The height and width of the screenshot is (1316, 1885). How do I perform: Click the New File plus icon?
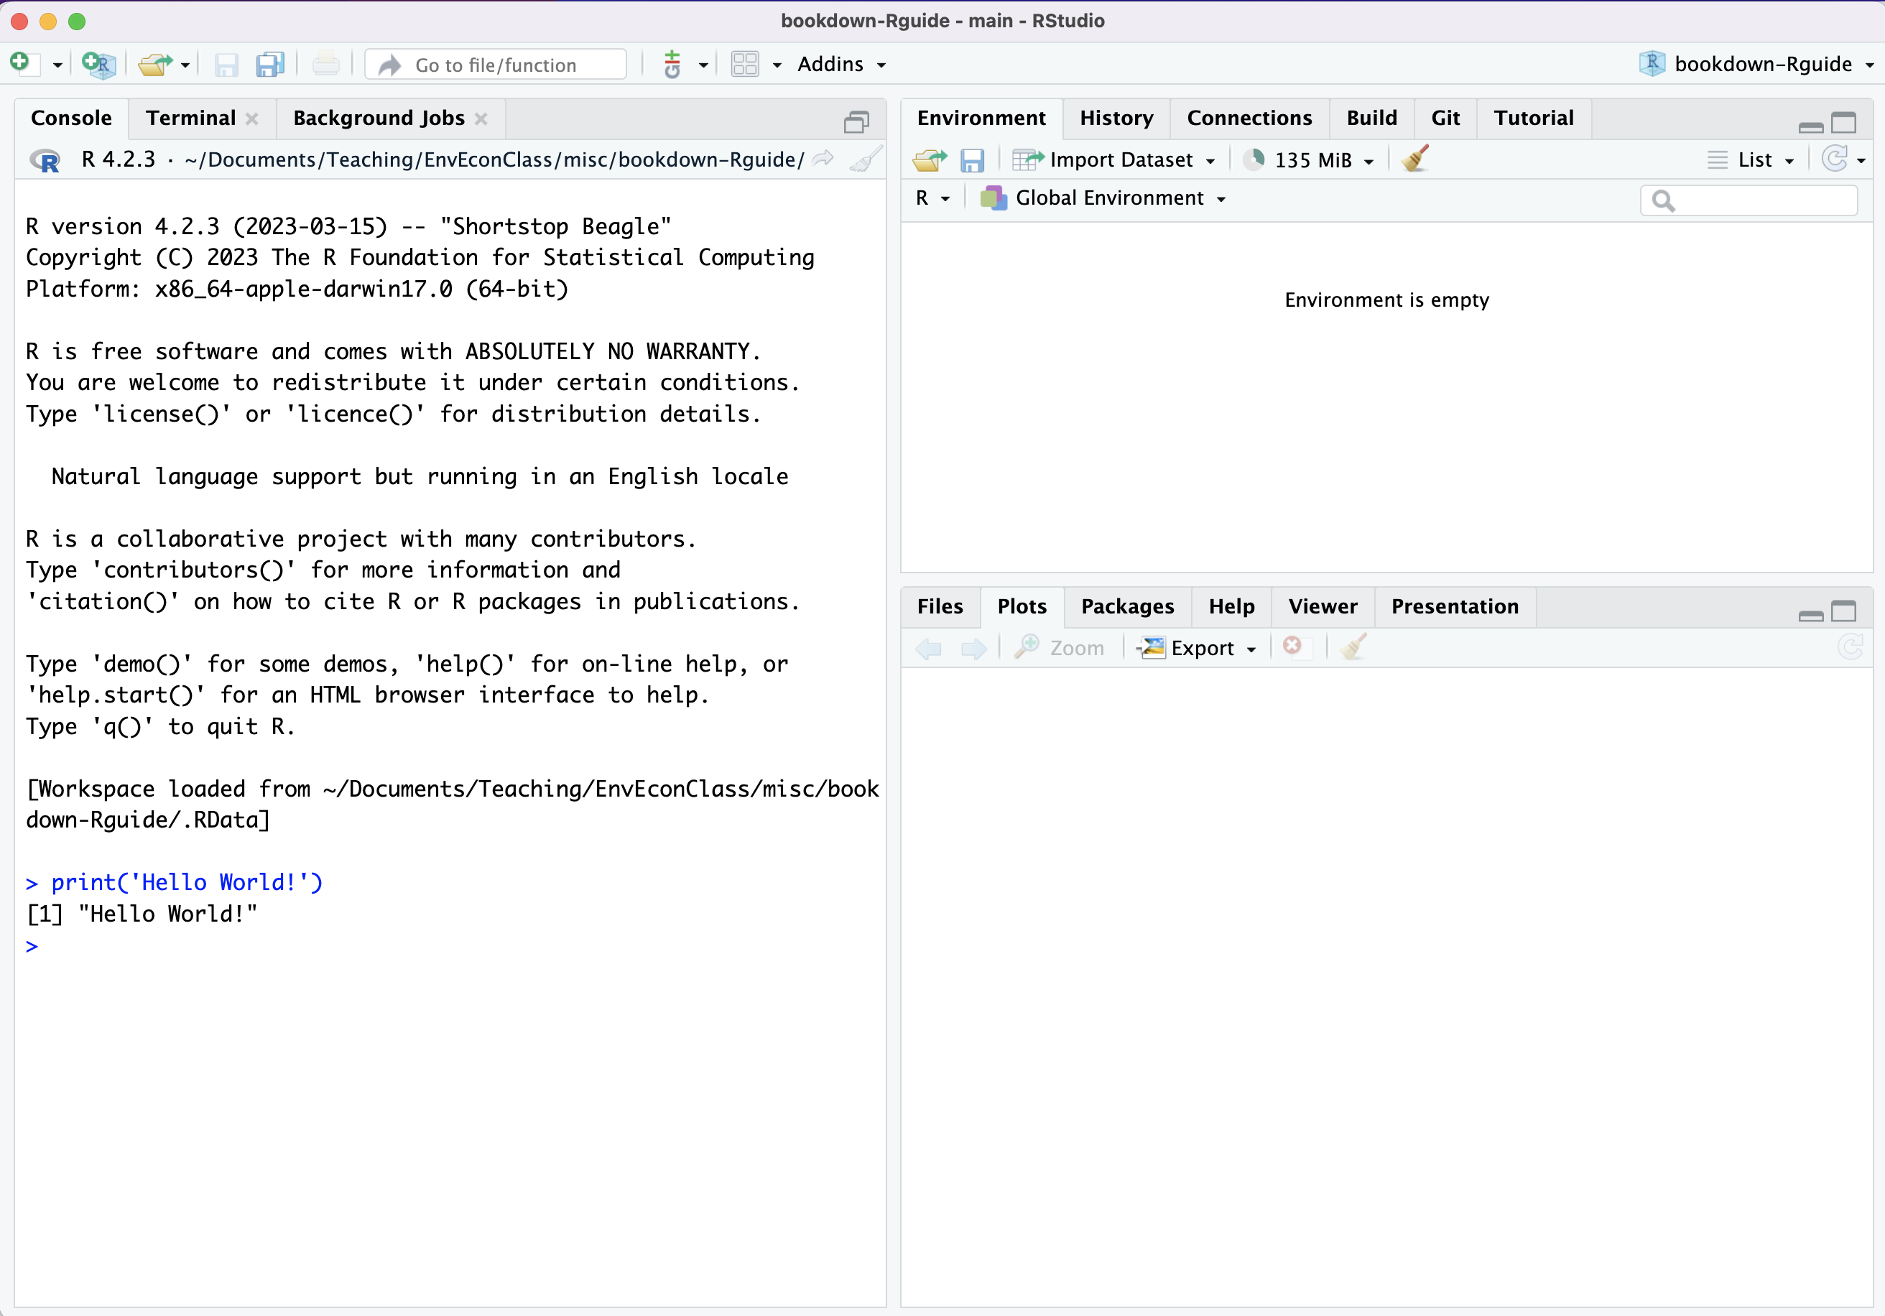tap(22, 63)
